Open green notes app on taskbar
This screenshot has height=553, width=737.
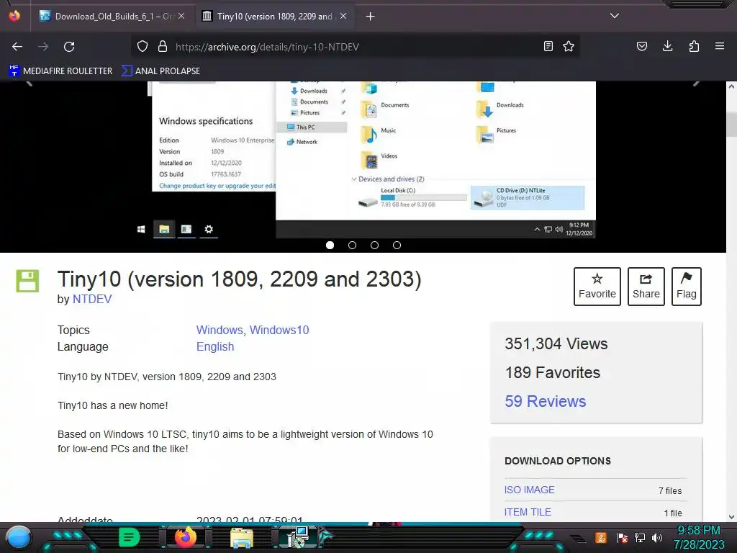click(x=129, y=537)
